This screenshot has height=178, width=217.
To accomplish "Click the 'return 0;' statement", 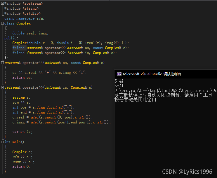I will tap(21, 167).
